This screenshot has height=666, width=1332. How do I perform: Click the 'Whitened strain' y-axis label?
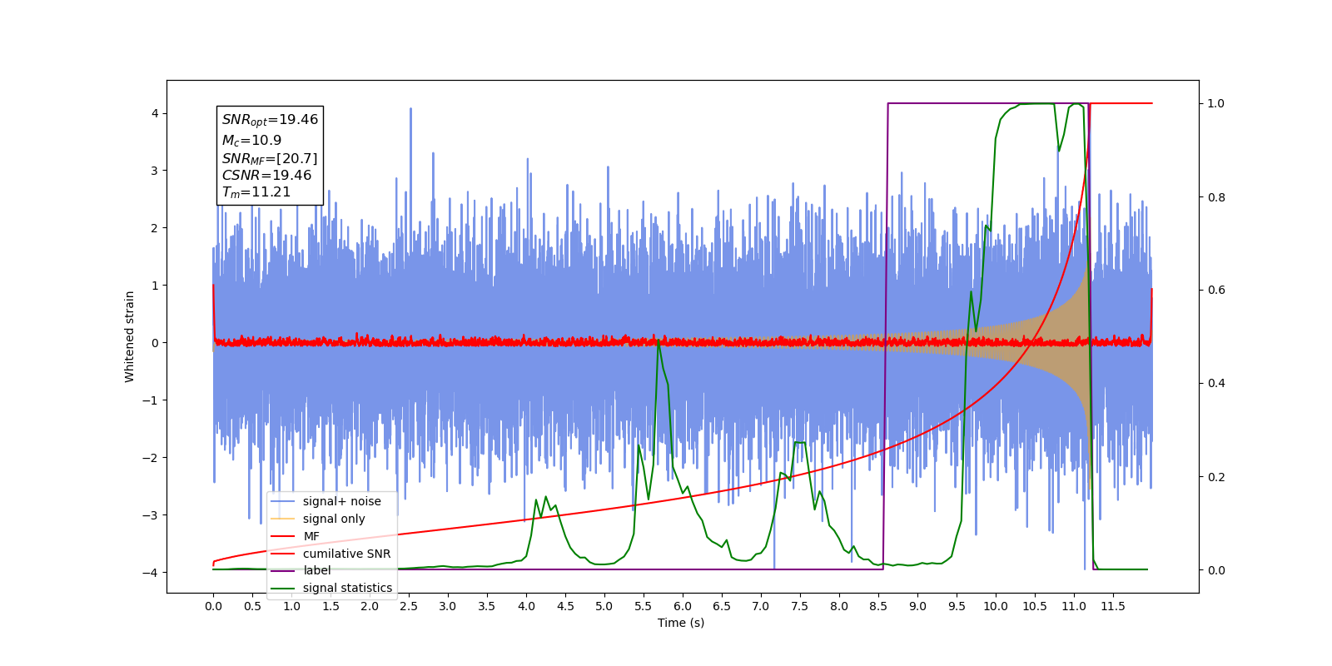point(130,336)
